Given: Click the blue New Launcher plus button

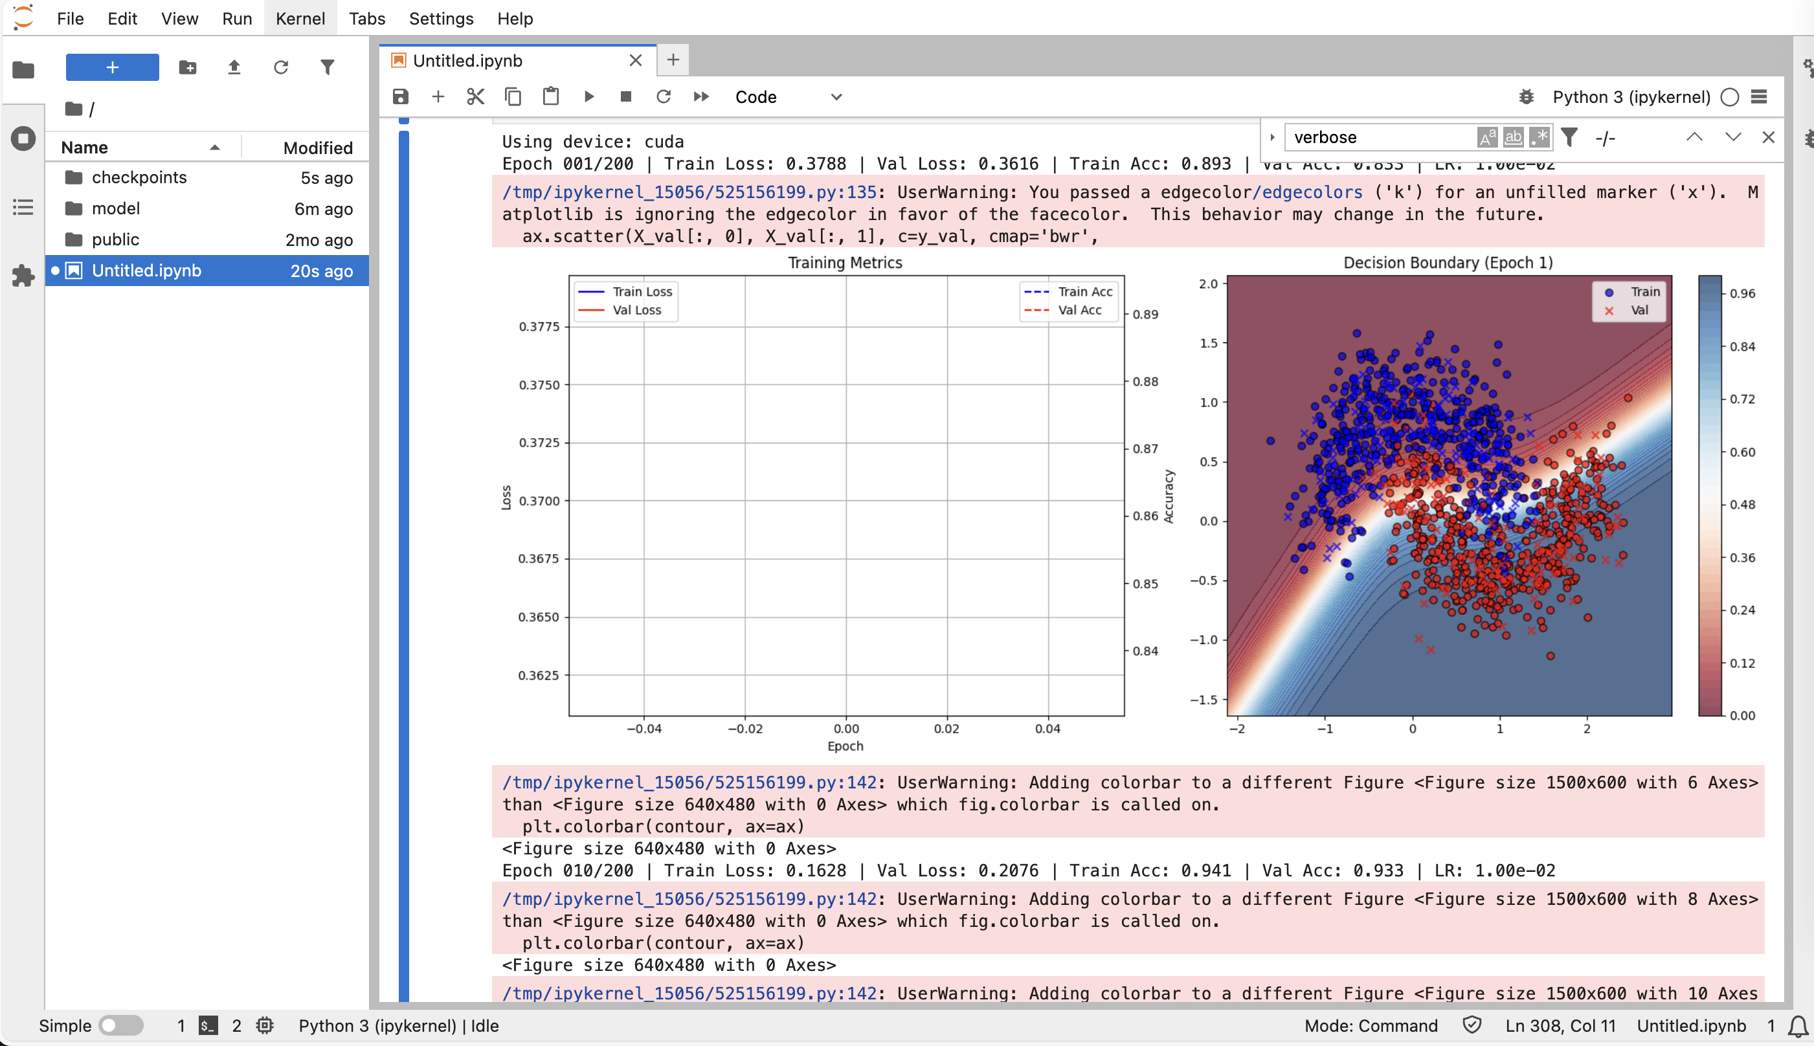Looking at the screenshot, I should pyautogui.click(x=112, y=67).
